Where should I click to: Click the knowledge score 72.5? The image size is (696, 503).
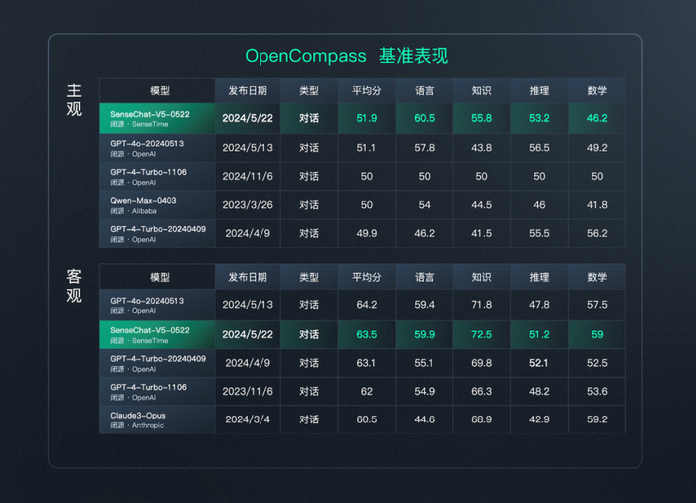coord(481,334)
